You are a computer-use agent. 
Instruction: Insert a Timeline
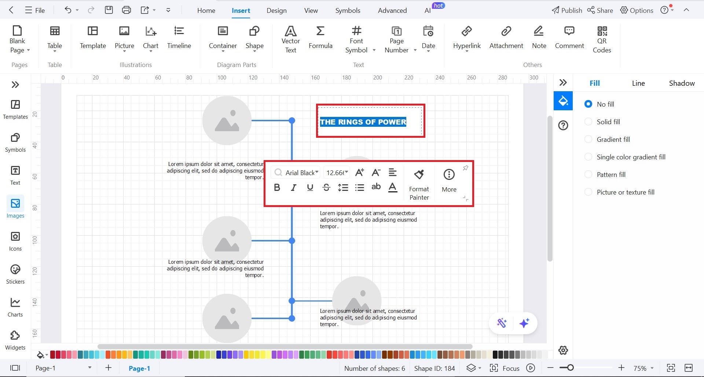coord(179,37)
